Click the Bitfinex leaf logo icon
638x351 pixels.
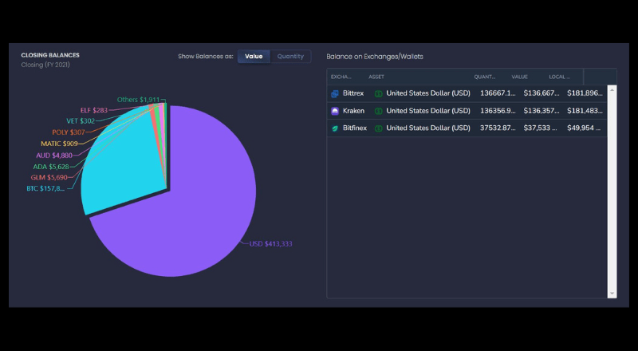pos(335,128)
